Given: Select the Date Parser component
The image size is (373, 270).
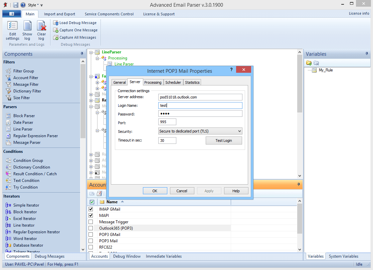Looking at the screenshot, I should pyautogui.click(x=19, y=122).
